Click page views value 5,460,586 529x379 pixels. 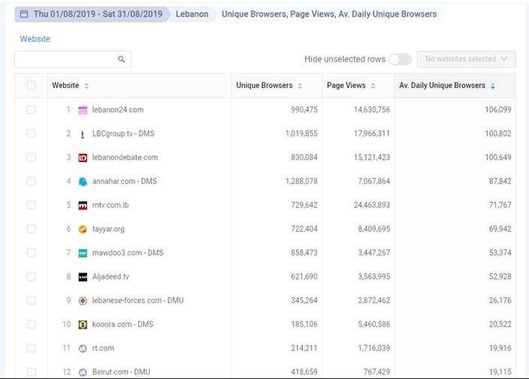(x=373, y=324)
